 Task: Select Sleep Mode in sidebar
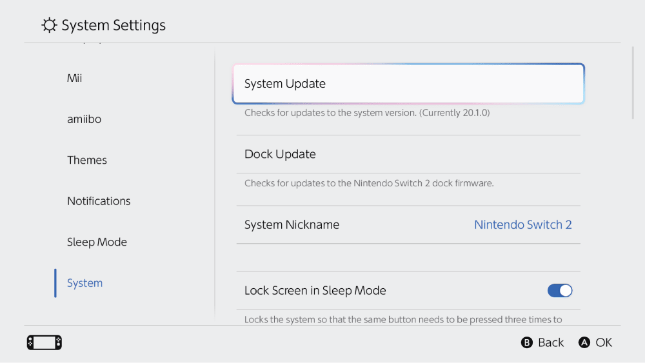(97, 242)
